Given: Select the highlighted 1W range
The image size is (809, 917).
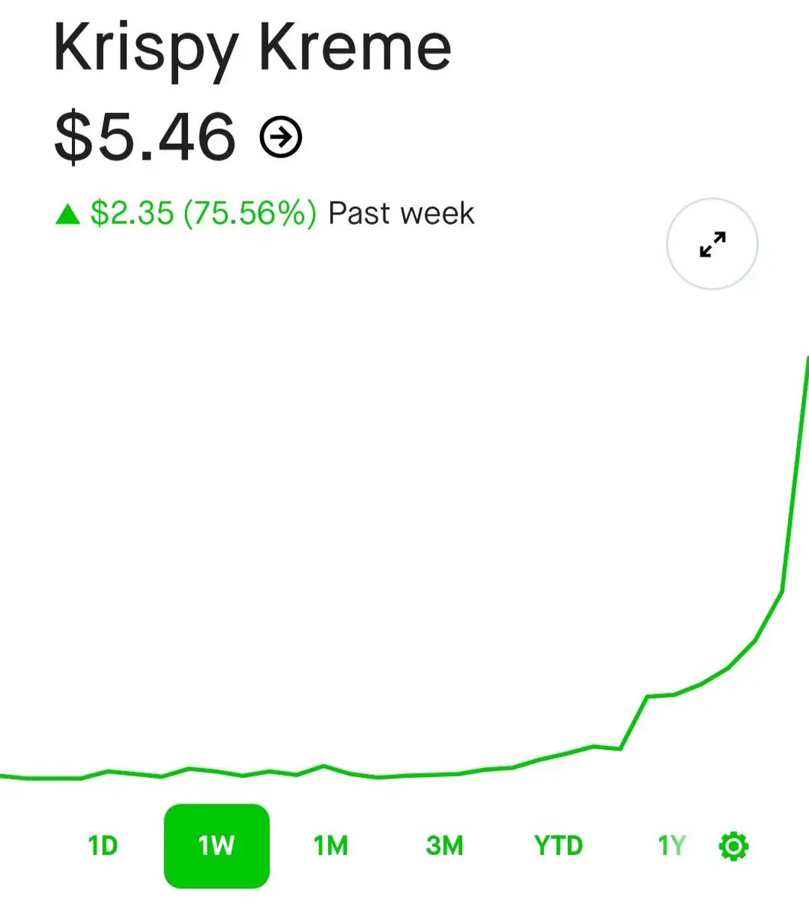Looking at the screenshot, I should [x=216, y=846].
